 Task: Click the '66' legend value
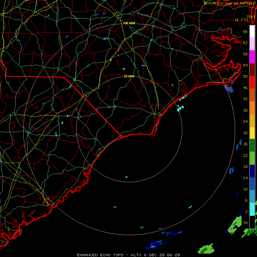[245, 31]
